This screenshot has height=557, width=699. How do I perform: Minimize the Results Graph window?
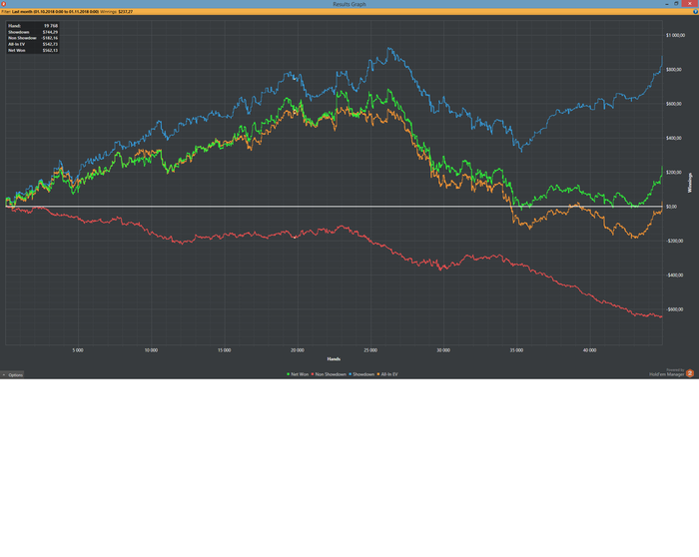tap(667, 4)
